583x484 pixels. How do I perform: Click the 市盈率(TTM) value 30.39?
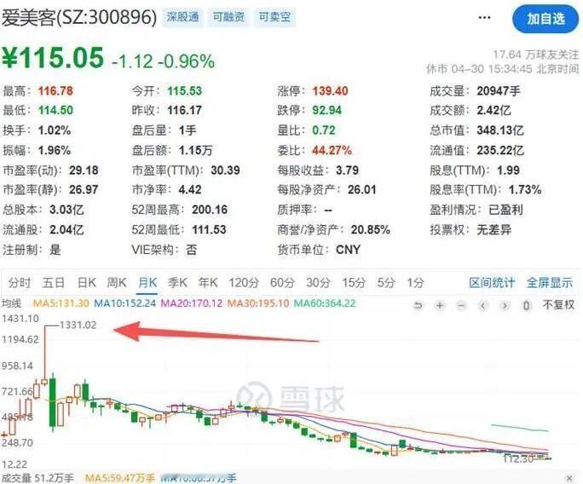(225, 170)
